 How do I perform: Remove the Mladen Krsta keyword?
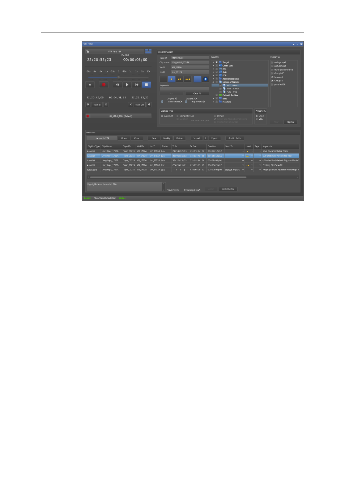[182, 102]
